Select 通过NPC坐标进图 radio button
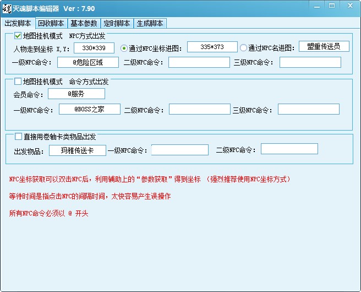 point(124,48)
